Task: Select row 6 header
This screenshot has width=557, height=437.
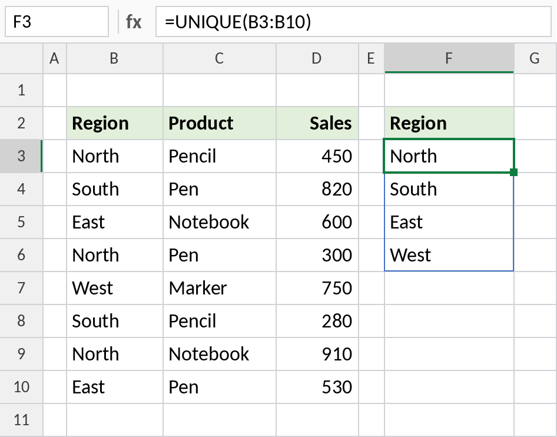Action: (x=21, y=255)
